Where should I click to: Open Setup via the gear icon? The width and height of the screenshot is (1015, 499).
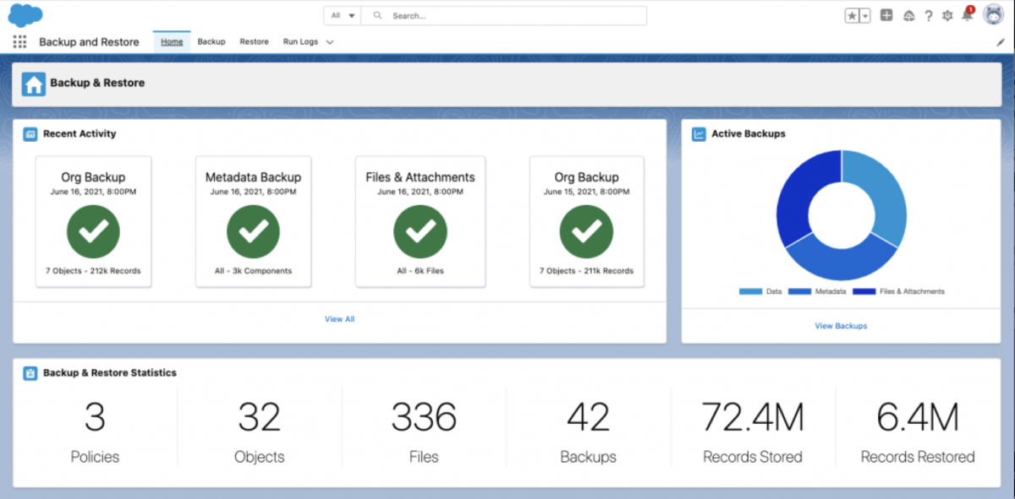947,15
